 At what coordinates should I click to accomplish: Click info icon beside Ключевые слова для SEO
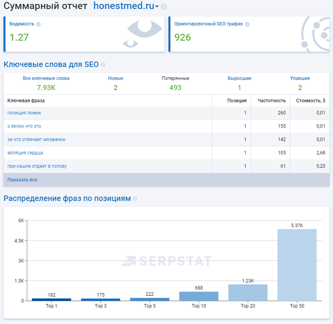point(103,65)
